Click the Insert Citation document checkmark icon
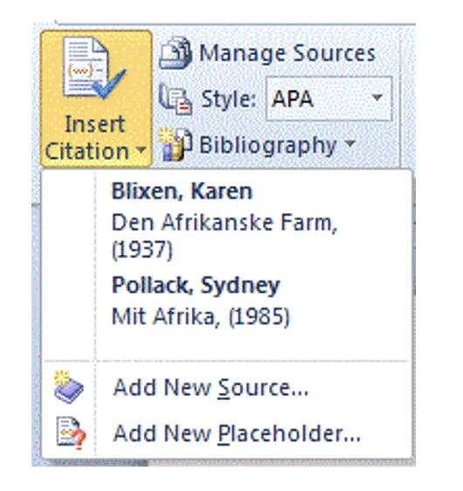 coord(94,67)
